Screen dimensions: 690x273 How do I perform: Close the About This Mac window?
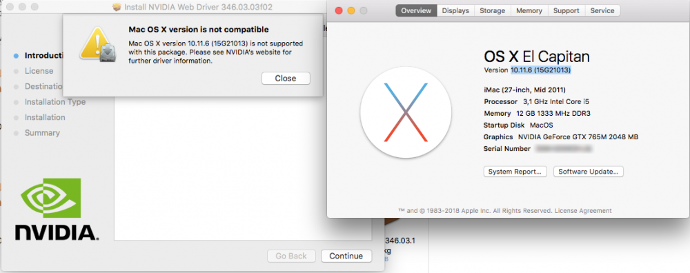click(338, 10)
